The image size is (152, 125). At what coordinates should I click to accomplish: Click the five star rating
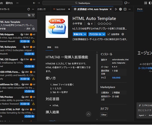click(x=104, y=24)
